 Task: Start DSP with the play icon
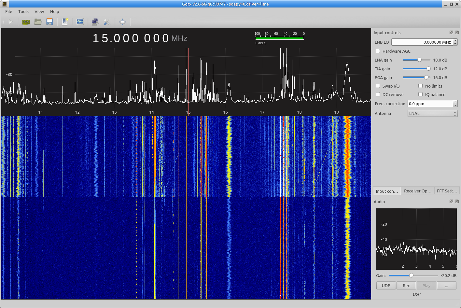point(11,22)
